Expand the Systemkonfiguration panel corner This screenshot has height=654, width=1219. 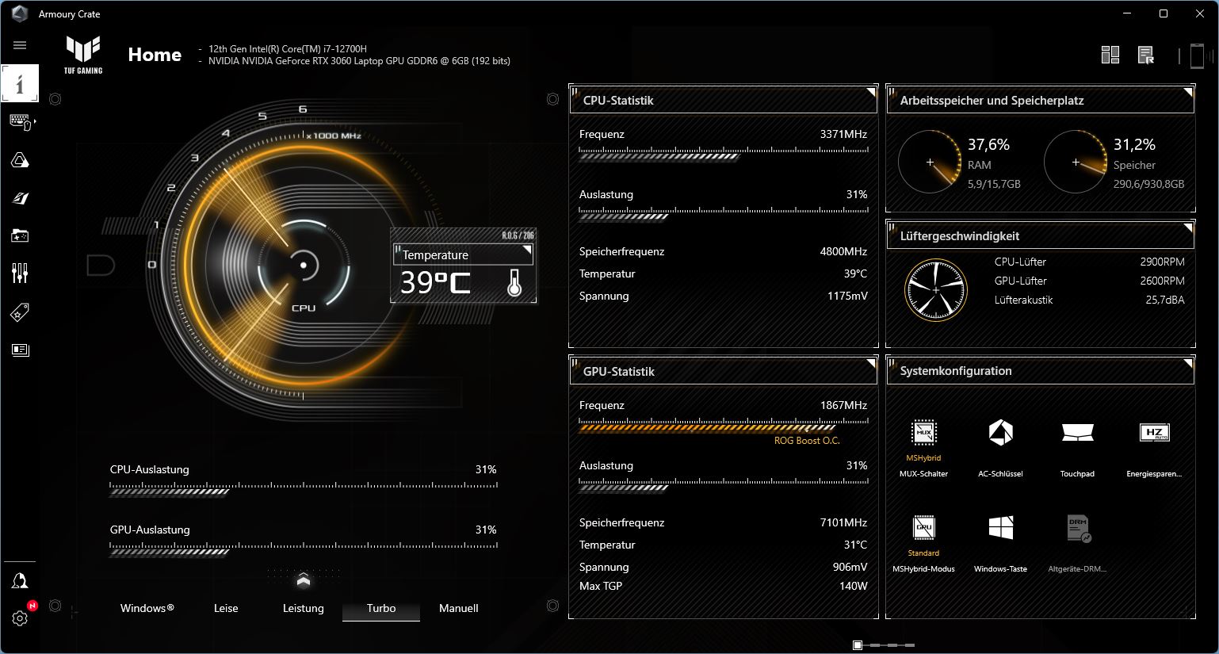1187,363
